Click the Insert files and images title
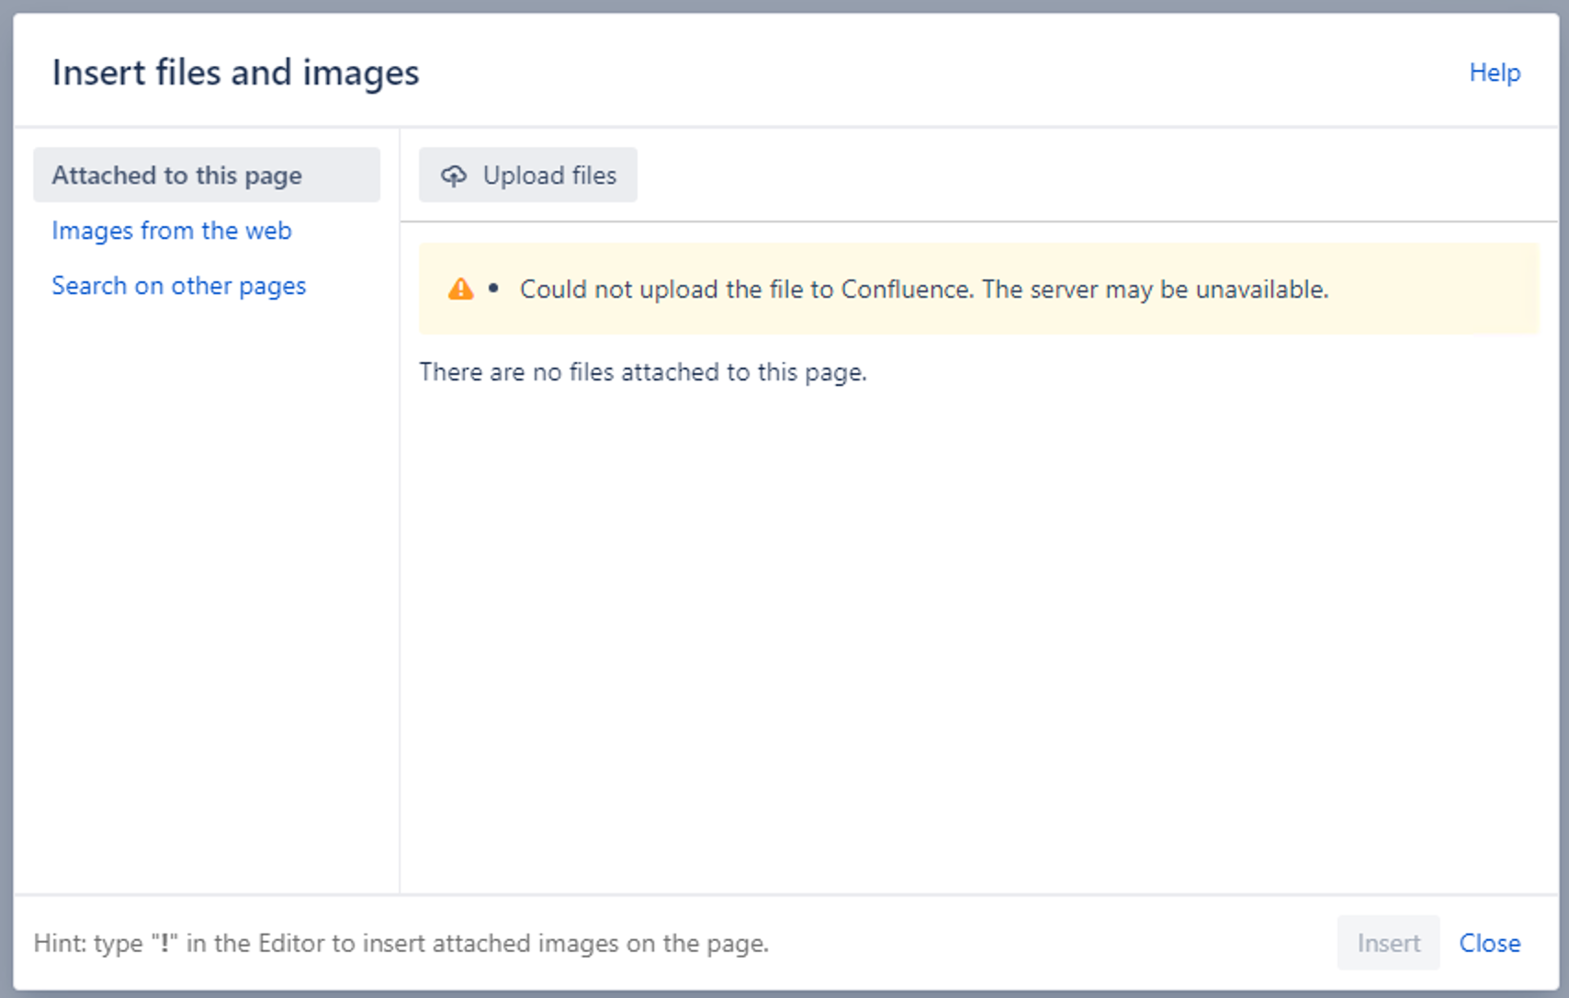The width and height of the screenshot is (1569, 998). [236, 73]
